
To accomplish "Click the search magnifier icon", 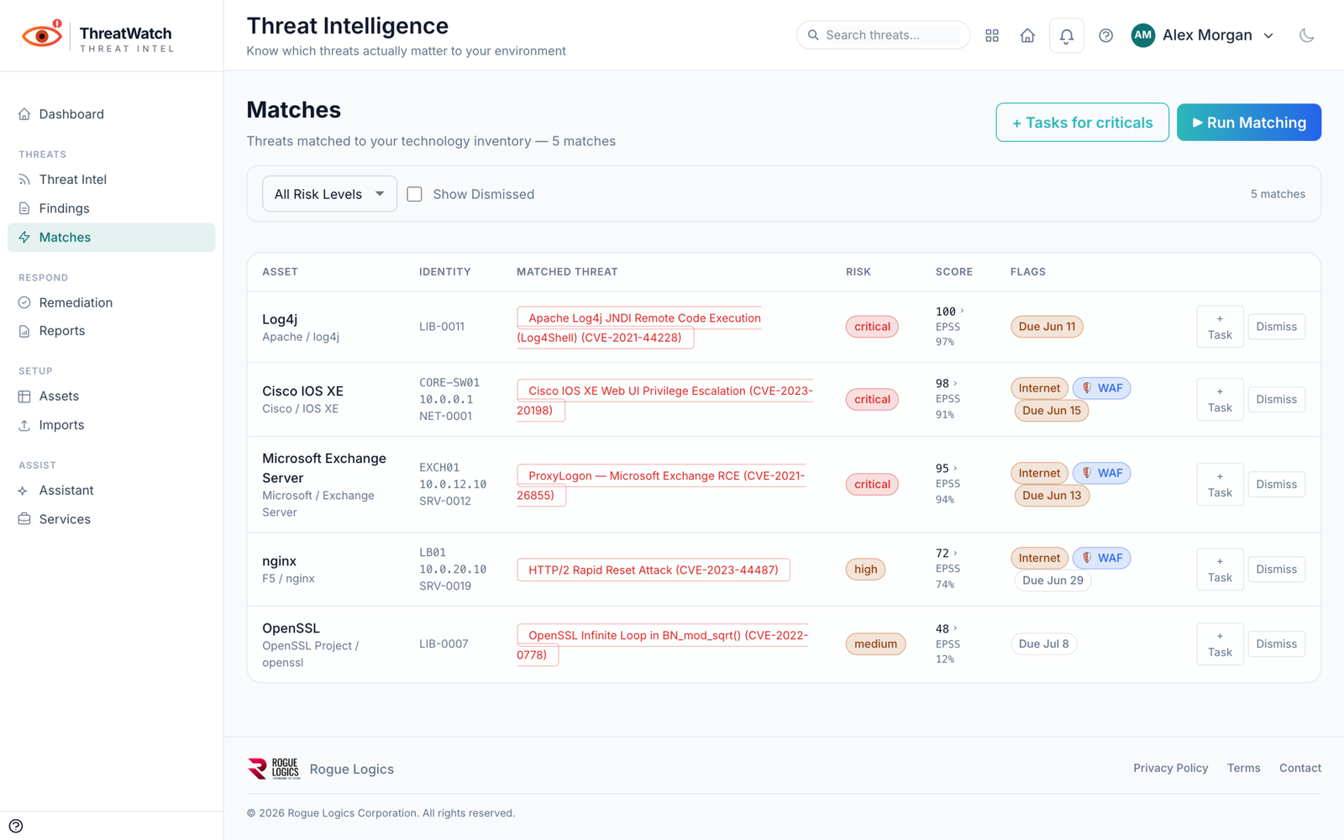I will pos(813,35).
